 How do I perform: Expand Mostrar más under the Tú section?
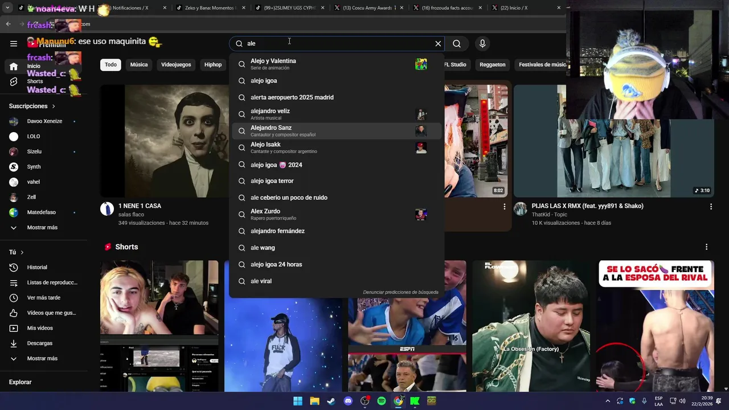pos(43,359)
